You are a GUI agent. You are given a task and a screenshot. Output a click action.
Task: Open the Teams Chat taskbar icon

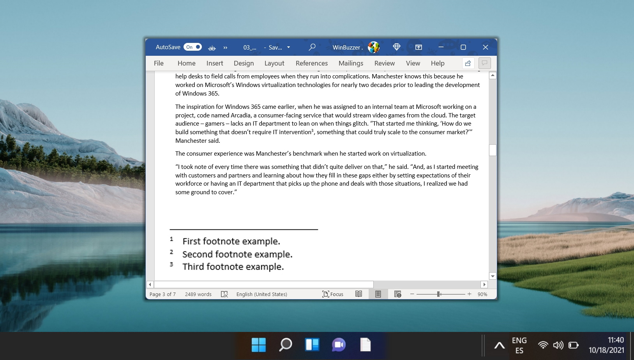(x=339, y=345)
